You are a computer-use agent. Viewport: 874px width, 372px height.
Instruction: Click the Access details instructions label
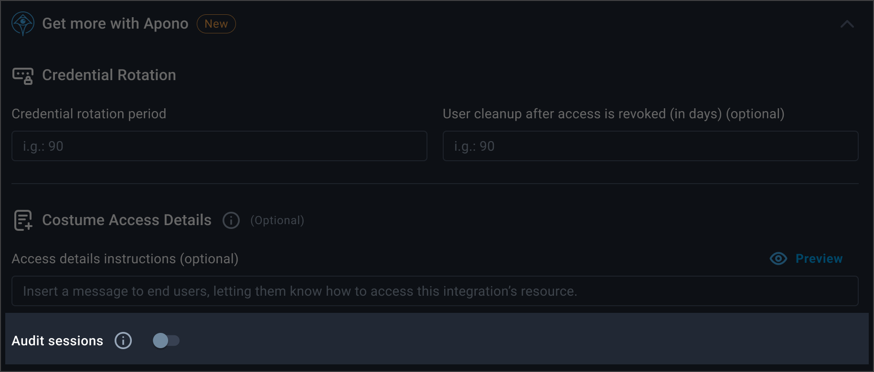125,258
